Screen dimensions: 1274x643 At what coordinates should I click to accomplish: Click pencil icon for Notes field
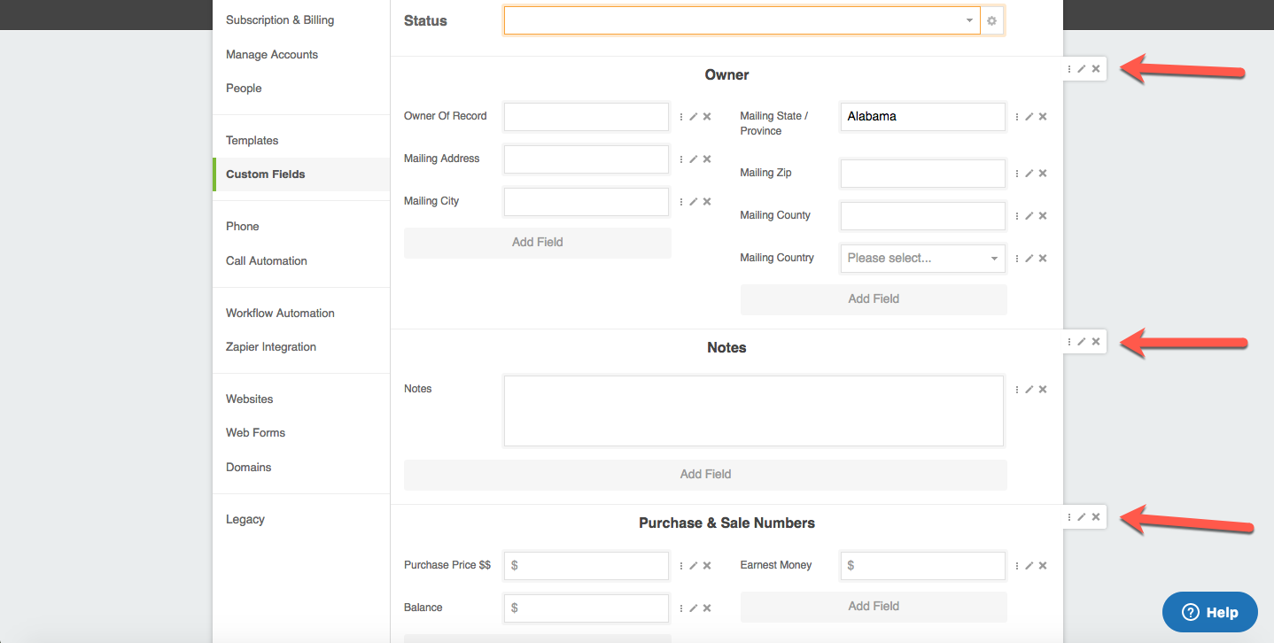point(1029,390)
